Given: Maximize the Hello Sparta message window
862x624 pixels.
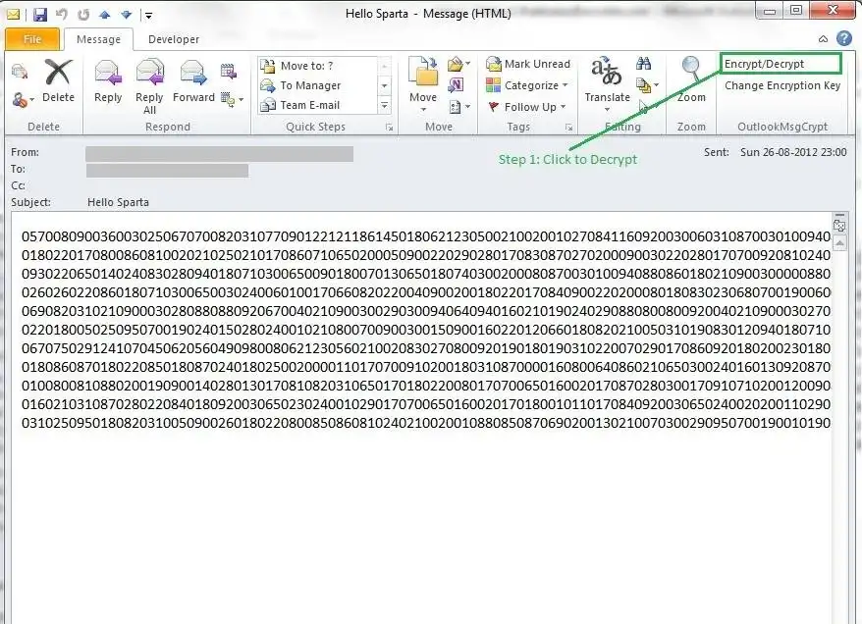Looking at the screenshot, I should 796,10.
